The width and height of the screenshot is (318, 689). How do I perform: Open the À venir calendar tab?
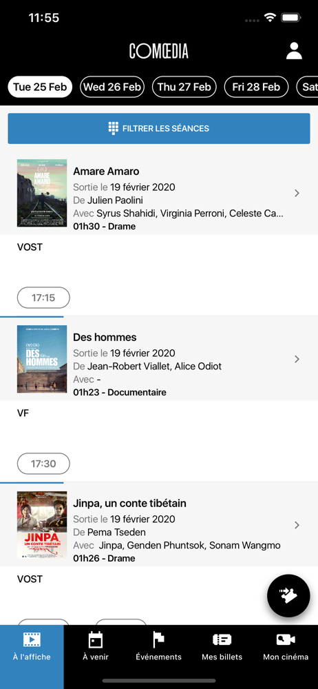[x=95, y=646]
